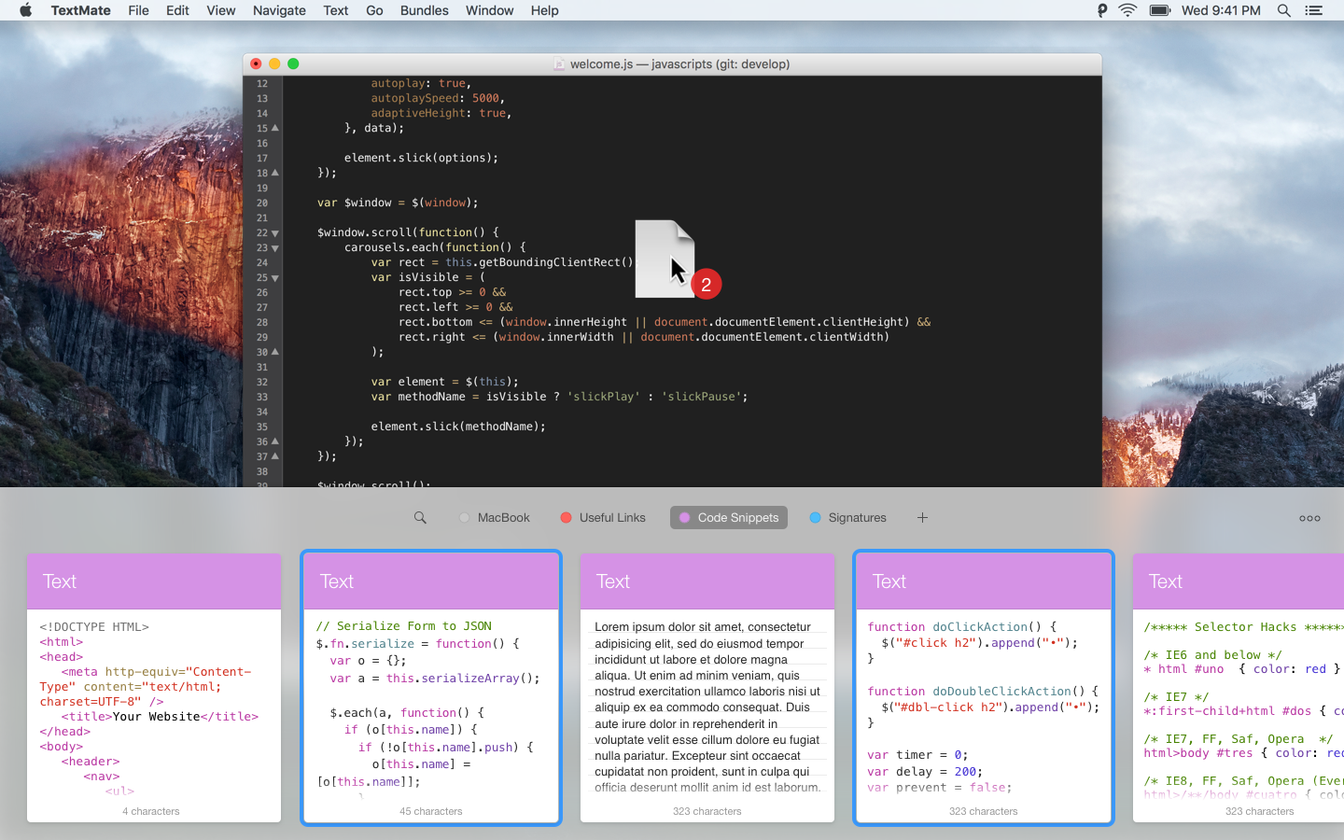Select the Code Snippets list
The image size is (1344, 840).
point(729,517)
